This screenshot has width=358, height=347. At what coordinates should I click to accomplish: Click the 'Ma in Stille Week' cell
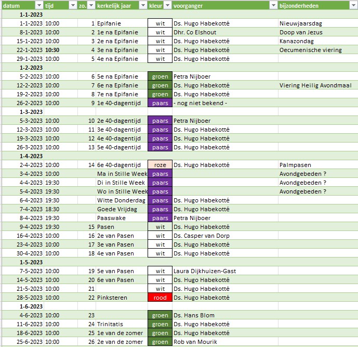point(122,174)
